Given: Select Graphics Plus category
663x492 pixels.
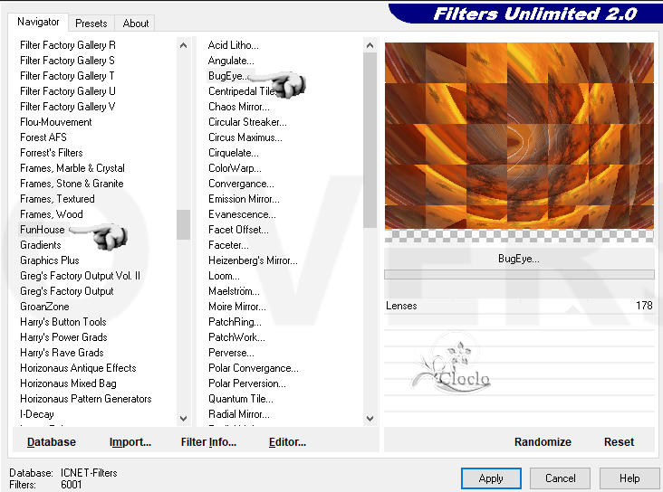Looking at the screenshot, I should [x=50, y=260].
